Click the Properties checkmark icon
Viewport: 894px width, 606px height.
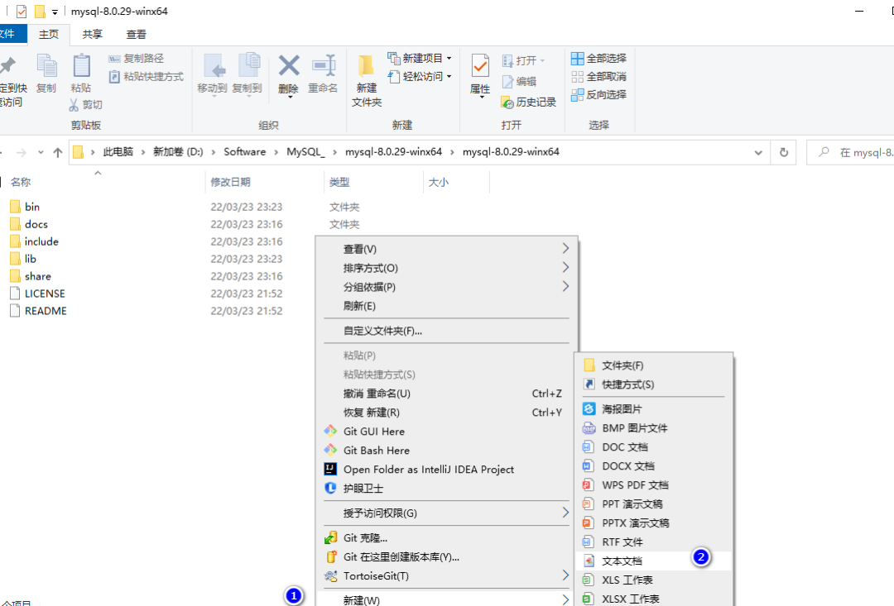coord(480,66)
